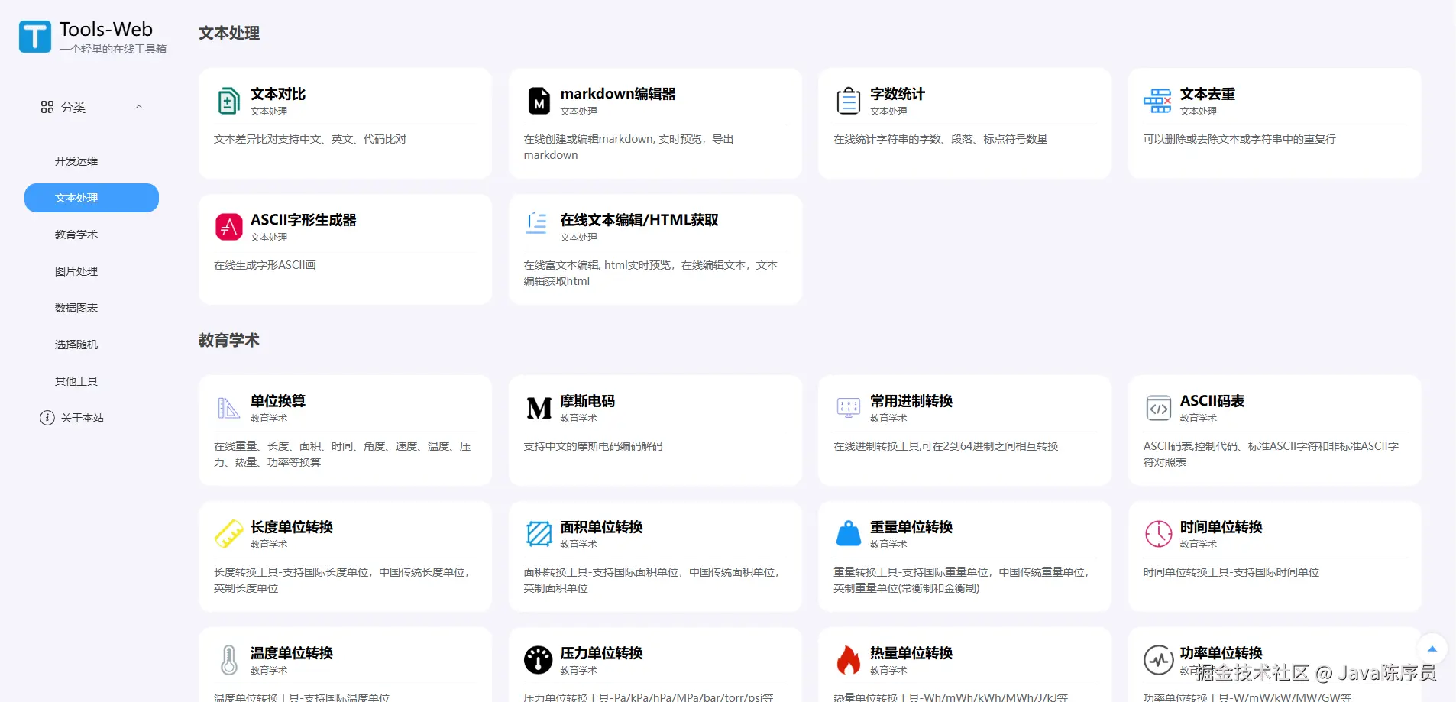The width and height of the screenshot is (1456, 702).
Task: Open the 长度单位转换 yellow ruler icon
Action: coord(228,534)
